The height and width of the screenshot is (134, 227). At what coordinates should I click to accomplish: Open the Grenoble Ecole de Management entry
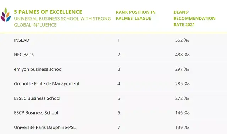[x=46, y=84]
